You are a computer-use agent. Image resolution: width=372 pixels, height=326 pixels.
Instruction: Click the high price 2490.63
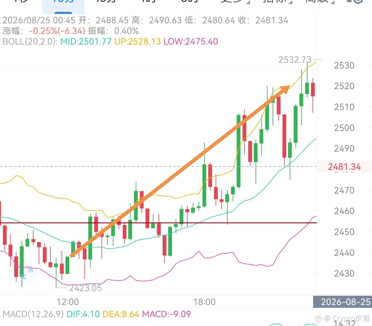(165, 20)
